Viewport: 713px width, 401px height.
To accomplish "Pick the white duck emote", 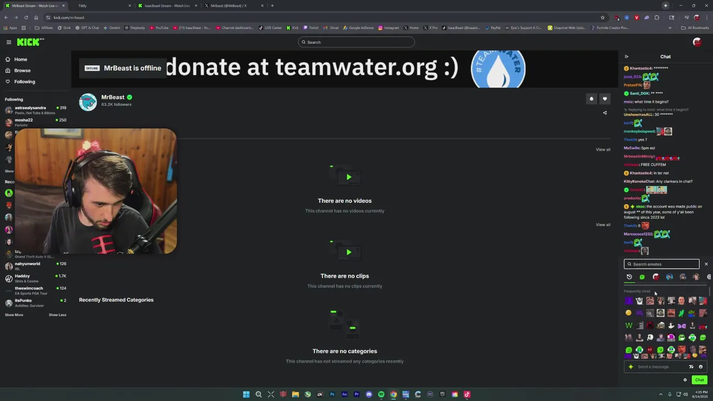I will coord(671,325).
